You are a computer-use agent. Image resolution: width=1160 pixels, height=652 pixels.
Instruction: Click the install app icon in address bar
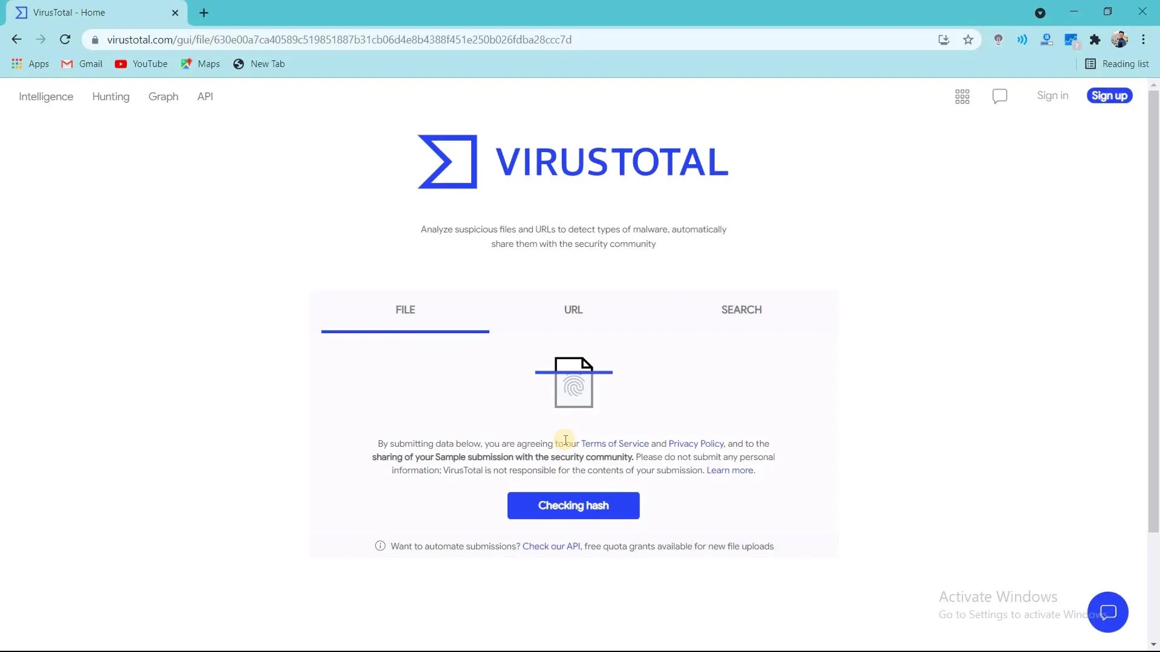943,40
